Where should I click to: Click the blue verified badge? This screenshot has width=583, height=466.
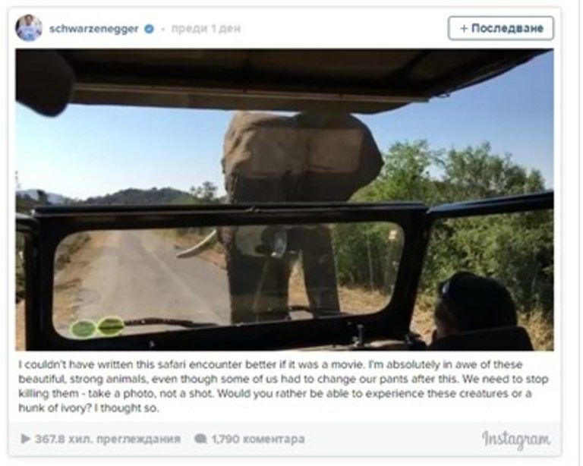pos(149,29)
